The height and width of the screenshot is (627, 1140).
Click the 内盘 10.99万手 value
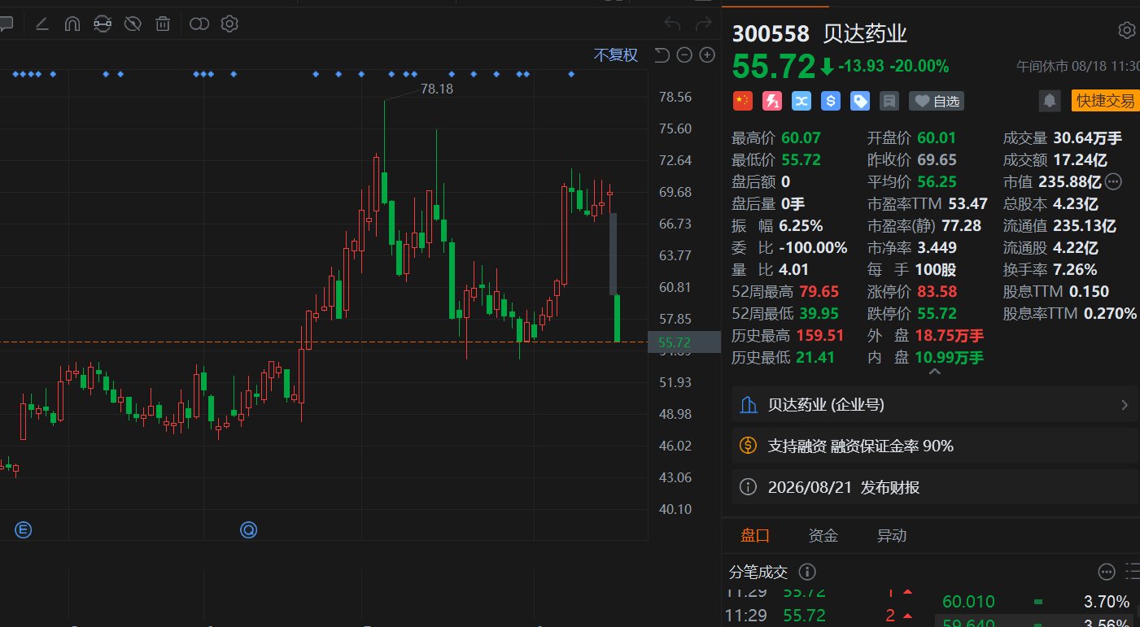click(x=950, y=357)
